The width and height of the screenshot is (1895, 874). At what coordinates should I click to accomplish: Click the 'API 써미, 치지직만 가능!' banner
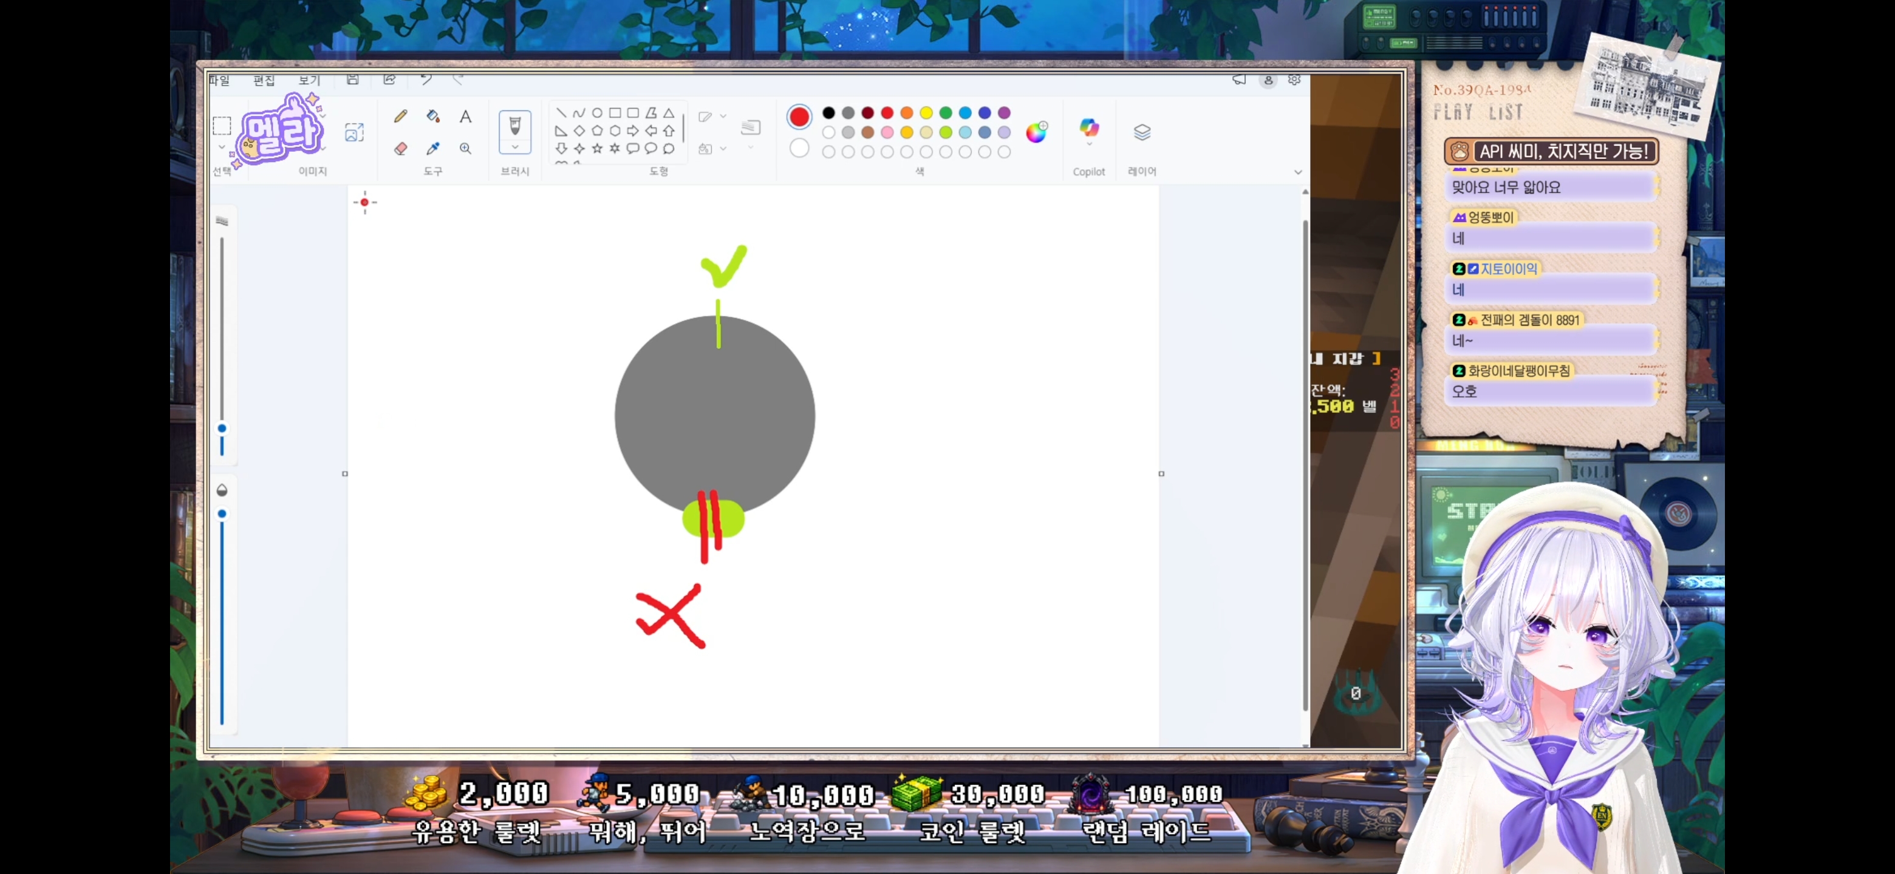point(1551,151)
